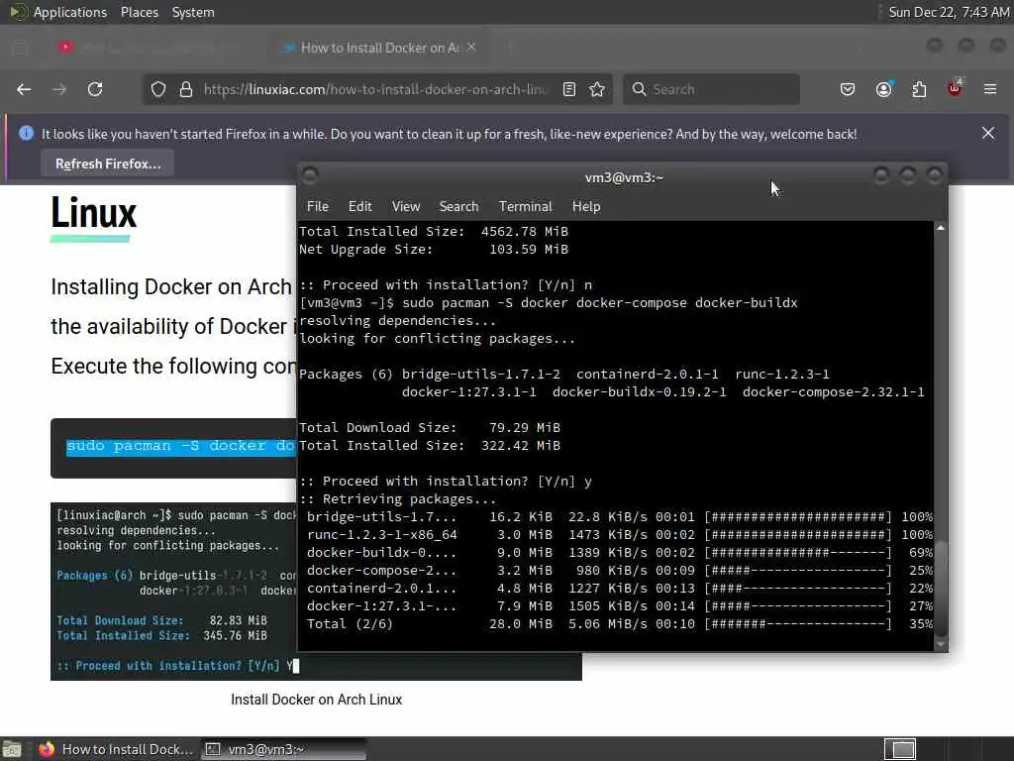The width and height of the screenshot is (1014, 761).
Task: Click the padlock site security icon
Action: coord(186,89)
